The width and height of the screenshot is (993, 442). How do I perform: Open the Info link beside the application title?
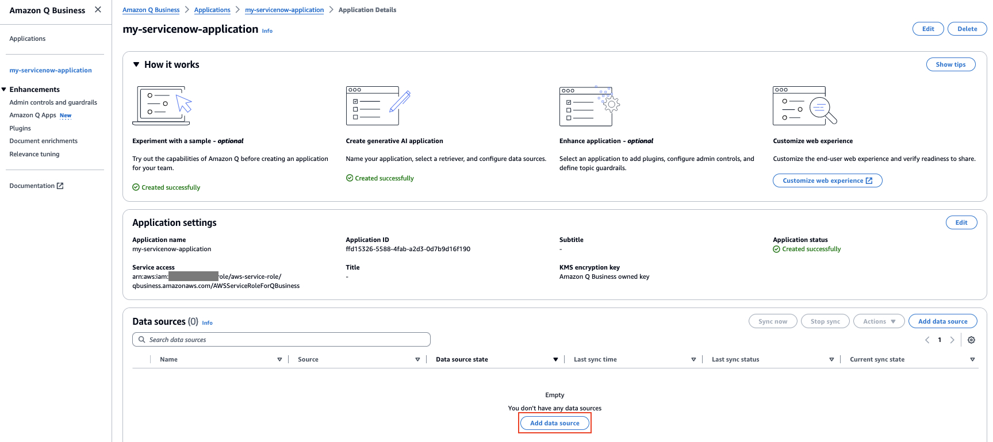pos(267,31)
